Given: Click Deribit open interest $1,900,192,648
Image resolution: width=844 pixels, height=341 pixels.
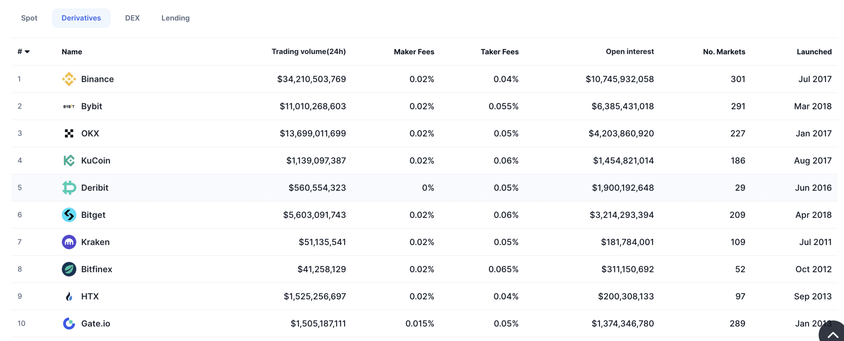Looking at the screenshot, I should [x=623, y=188].
